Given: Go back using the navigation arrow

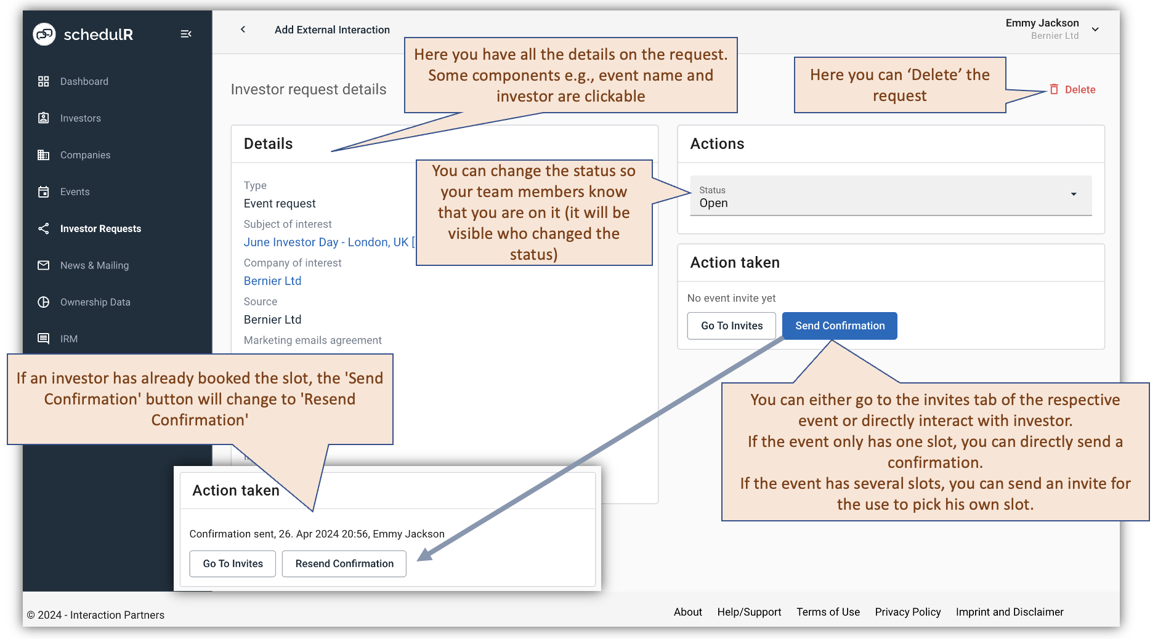Looking at the screenshot, I should click(x=243, y=29).
